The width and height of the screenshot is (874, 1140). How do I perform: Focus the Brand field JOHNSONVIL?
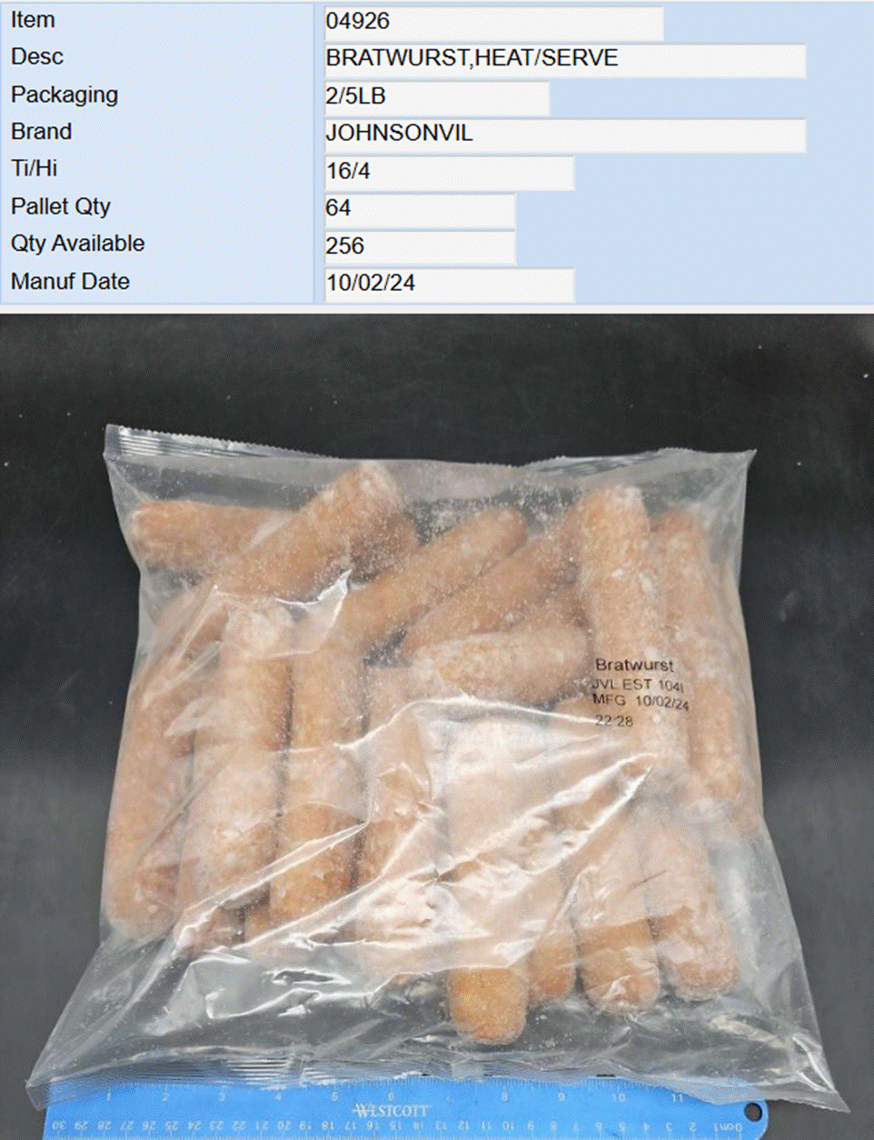pyautogui.click(x=564, y=135)
